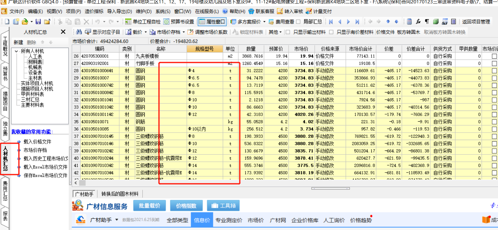This screenshot has width=498, height=230.
Task: Switch to 专业测定价 tab
Action: [229, 220]
